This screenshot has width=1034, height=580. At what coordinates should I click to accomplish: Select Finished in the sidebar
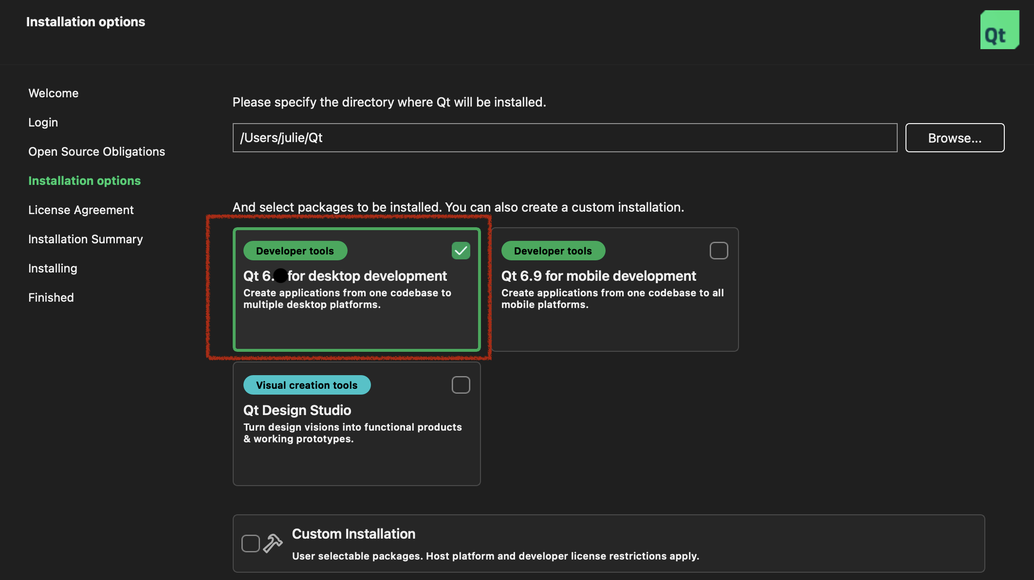[51, 297]
